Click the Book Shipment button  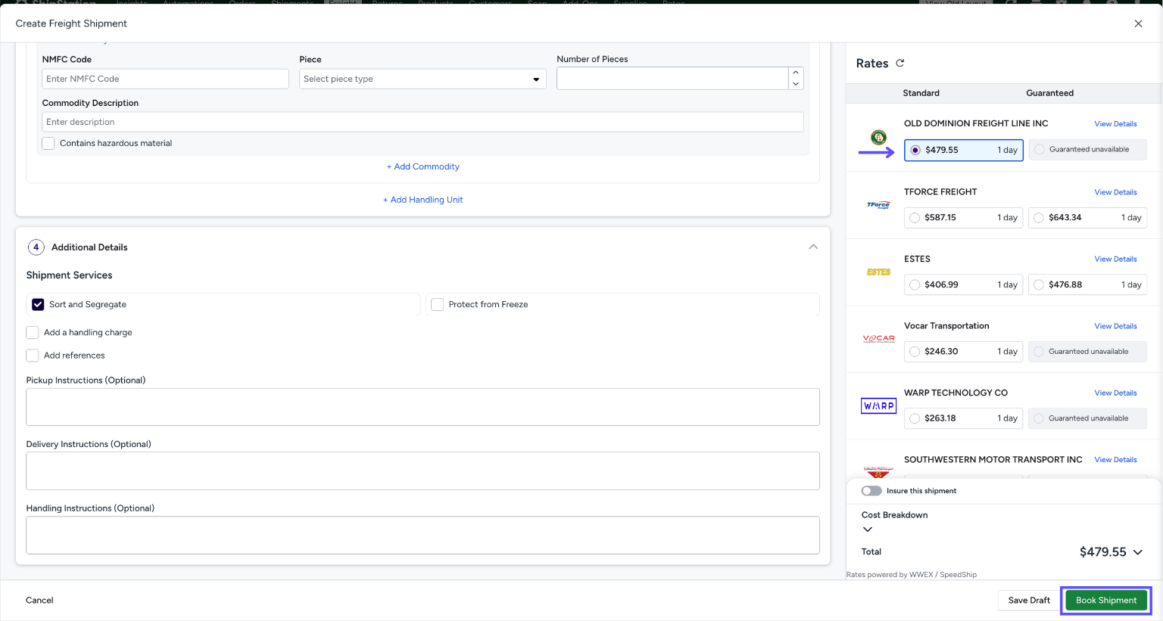pyautogui.click(x=1106, y=601)
